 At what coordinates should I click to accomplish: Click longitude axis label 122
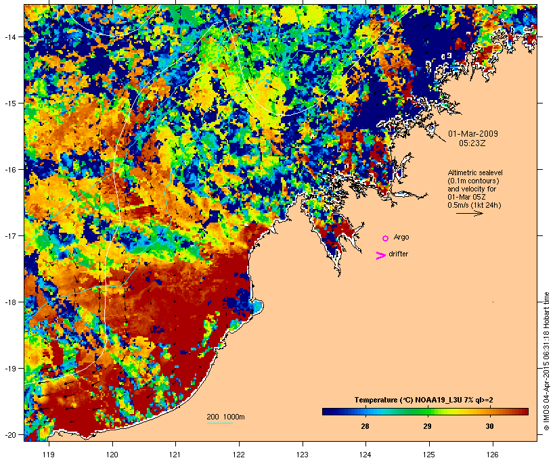[x=239, y=455]
